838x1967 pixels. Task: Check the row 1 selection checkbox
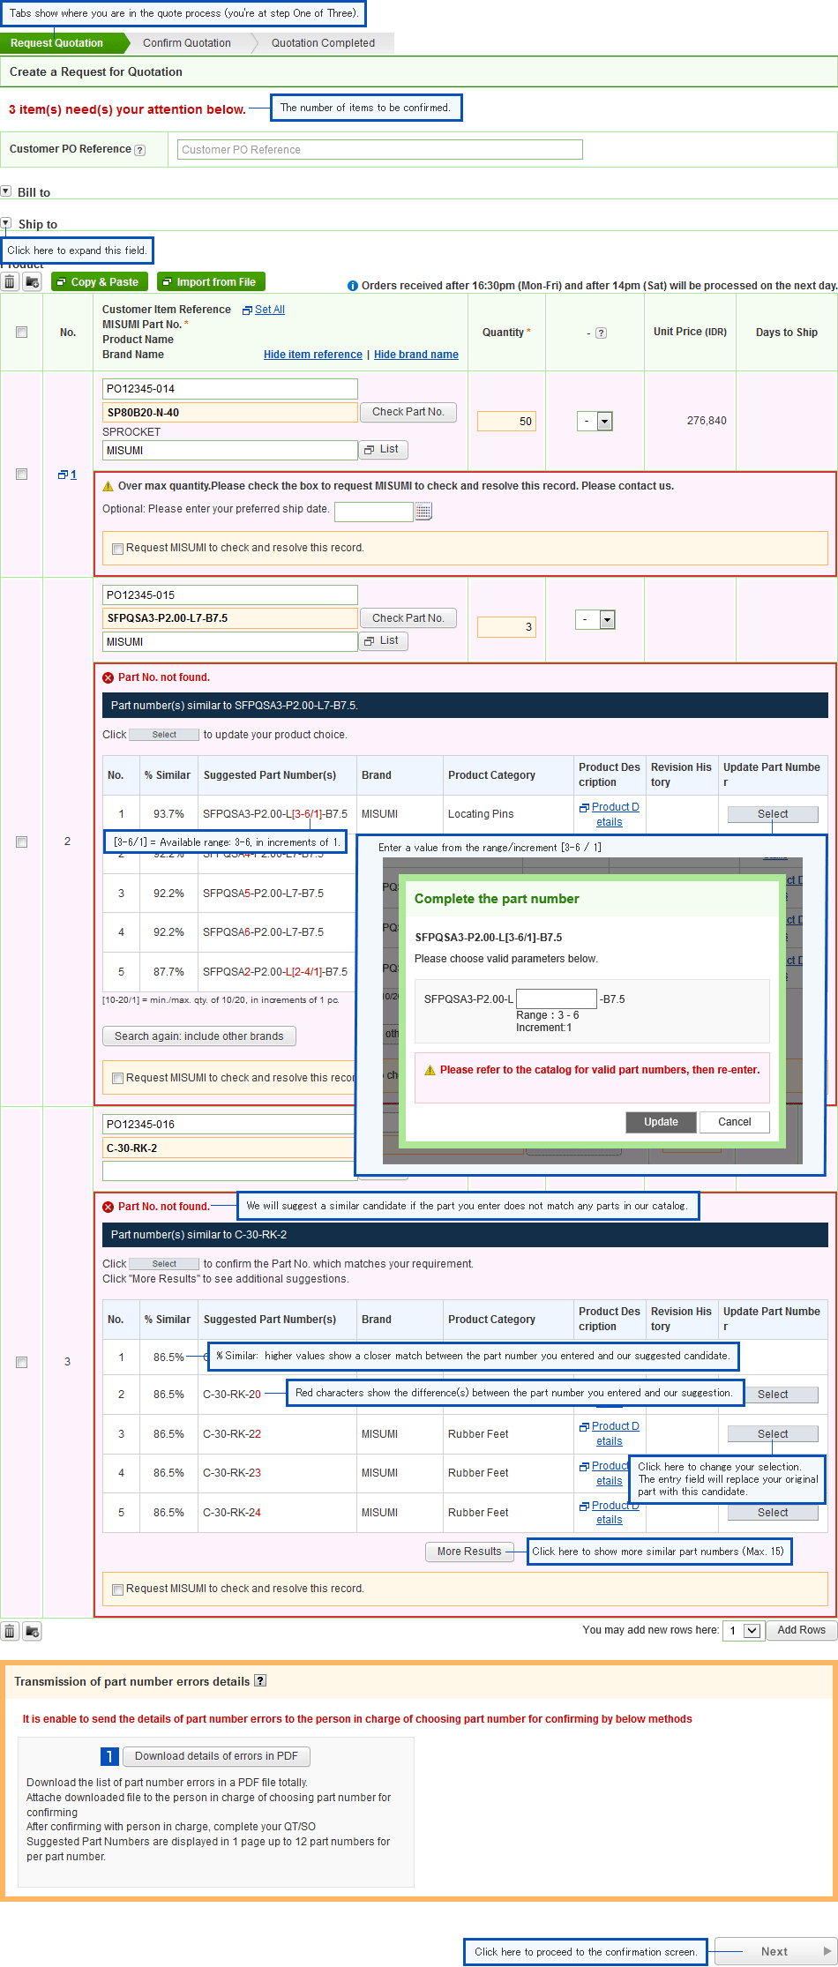pyautogui.click(x=21, y=475)
